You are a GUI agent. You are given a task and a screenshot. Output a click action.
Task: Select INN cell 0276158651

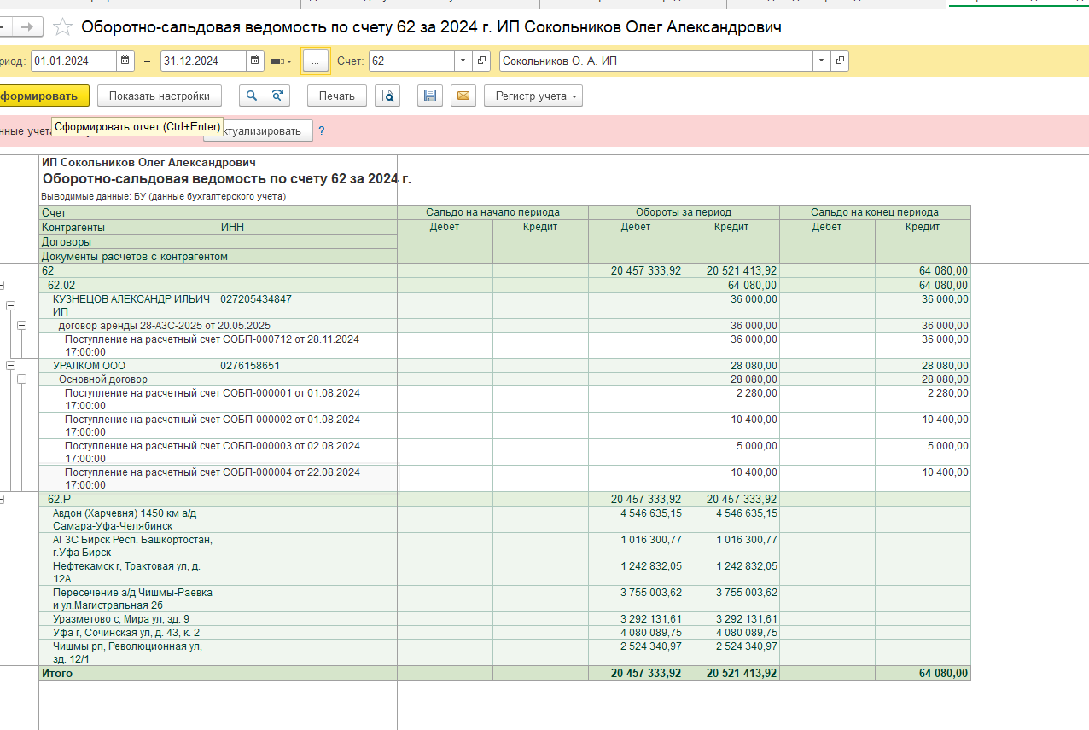pyautogui.click(x=250, y=366)
